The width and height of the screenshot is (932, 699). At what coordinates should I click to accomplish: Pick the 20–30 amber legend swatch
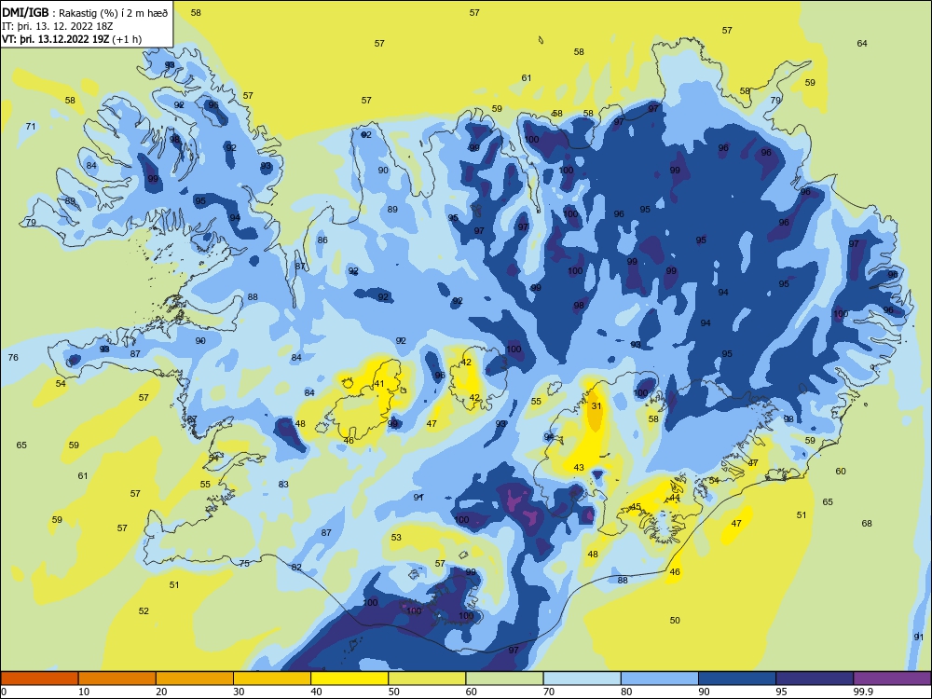click(x=195, y=678)
